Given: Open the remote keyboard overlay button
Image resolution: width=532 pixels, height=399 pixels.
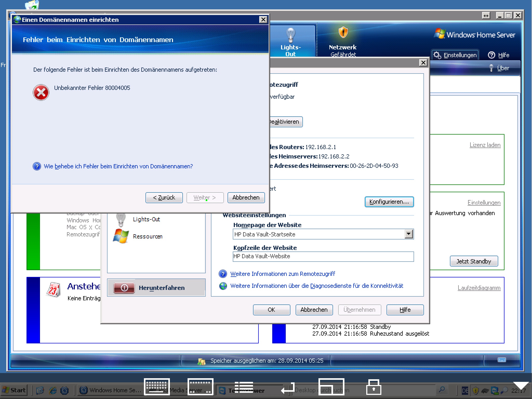Looking at the screenshot, I should pos(157,387).
